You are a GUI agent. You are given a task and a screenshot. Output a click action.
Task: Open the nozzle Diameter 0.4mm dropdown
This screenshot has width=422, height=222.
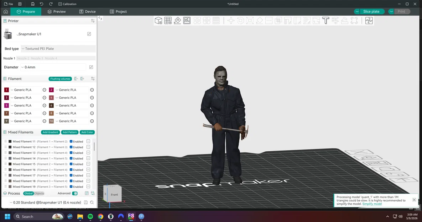point(53,67)
